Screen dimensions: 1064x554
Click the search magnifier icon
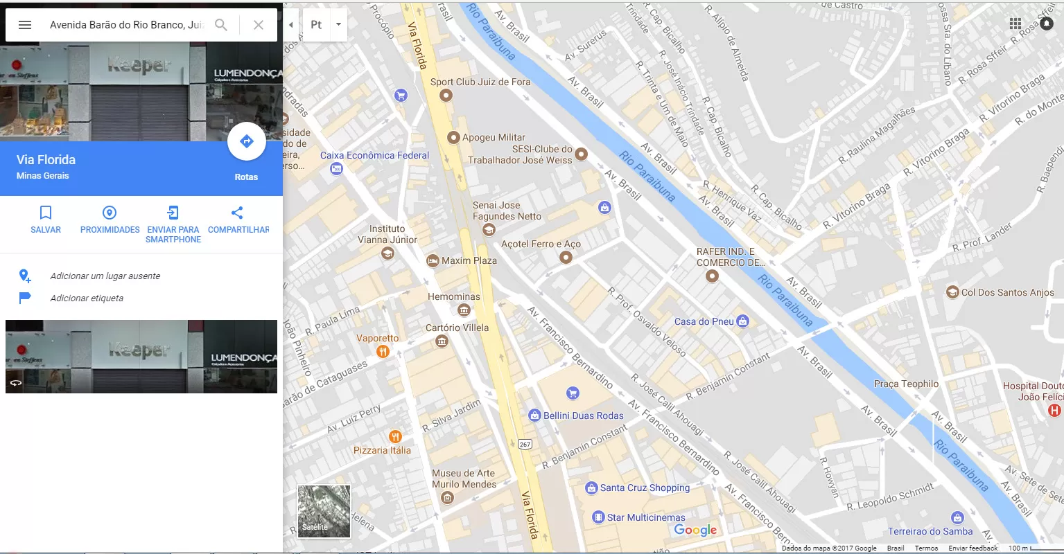coord(221,25)
